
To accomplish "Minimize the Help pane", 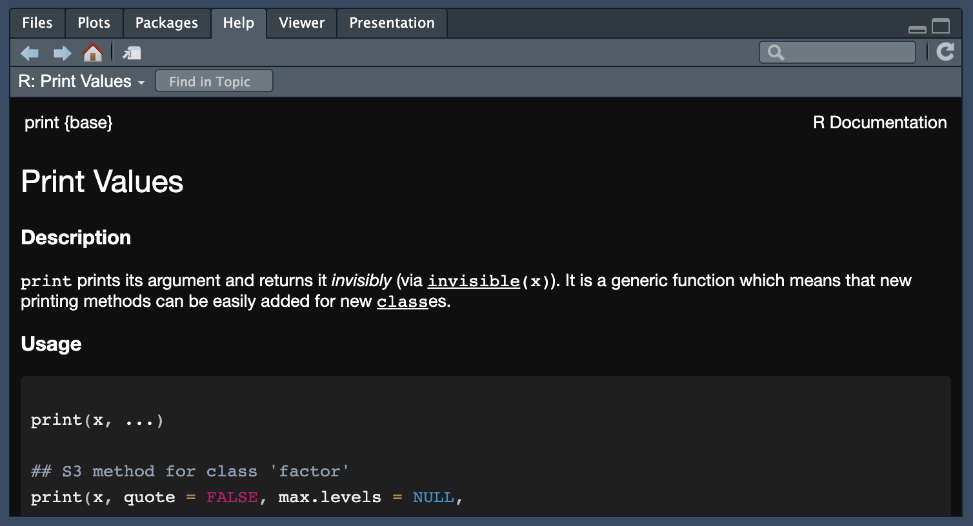I will click(x=917, y=28).
